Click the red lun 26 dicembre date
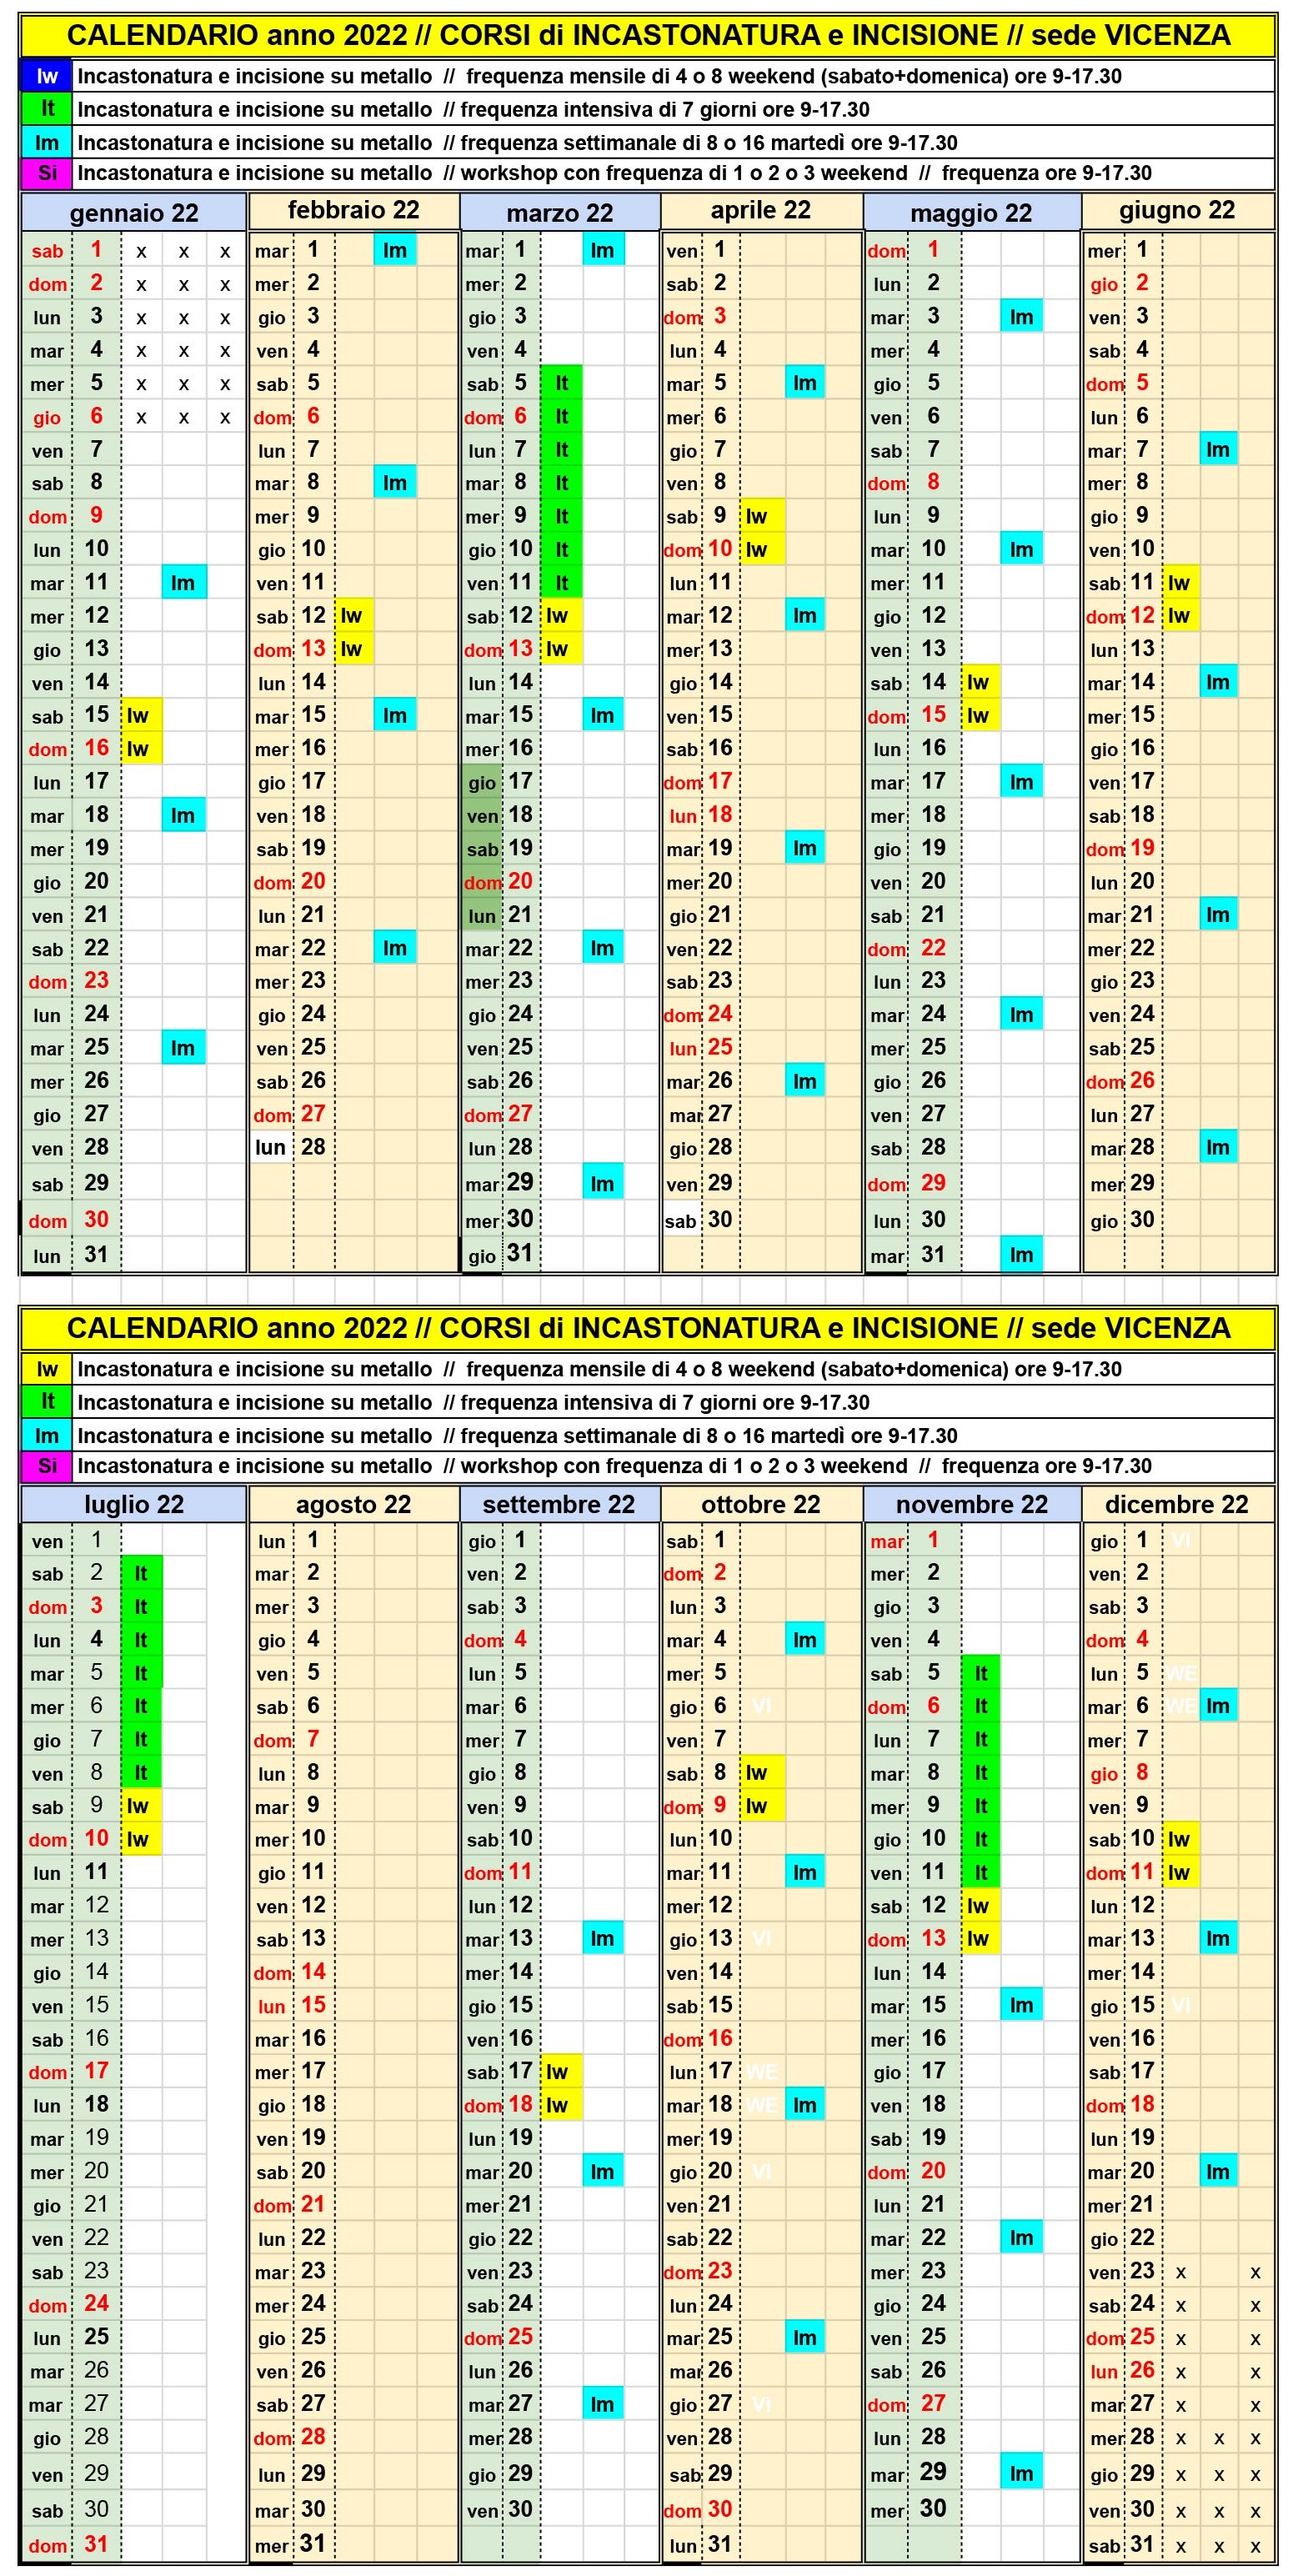Viewport: 1303px width, 2576px height. click(x=1122, y=2370)
